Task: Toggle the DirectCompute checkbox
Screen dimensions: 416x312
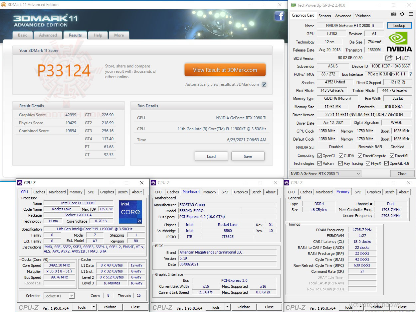Action: pyautogui.click(x=360, y=156)
